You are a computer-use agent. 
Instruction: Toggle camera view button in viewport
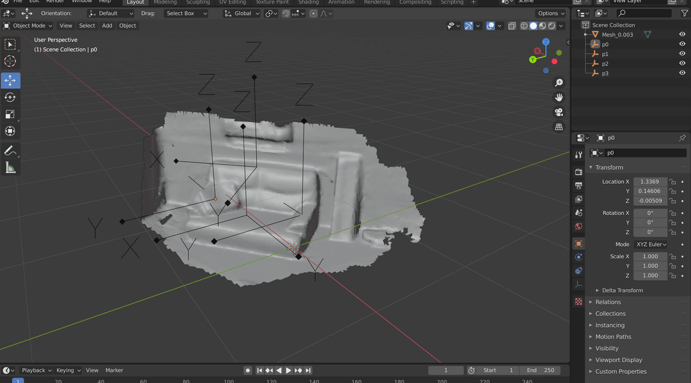[559, 112]
